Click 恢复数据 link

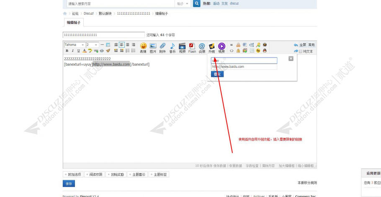click(x=235, y=166)
